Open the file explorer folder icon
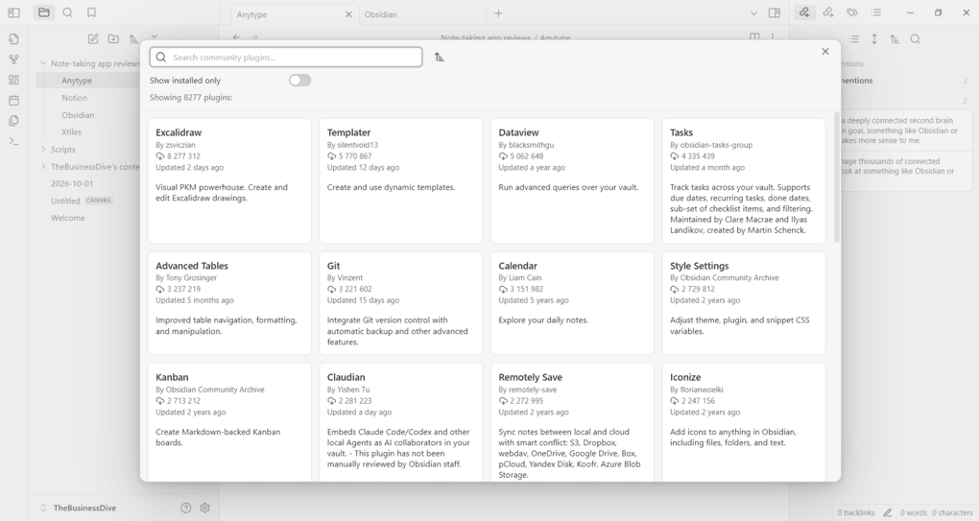The image size is (979, 521). (44, 12)
